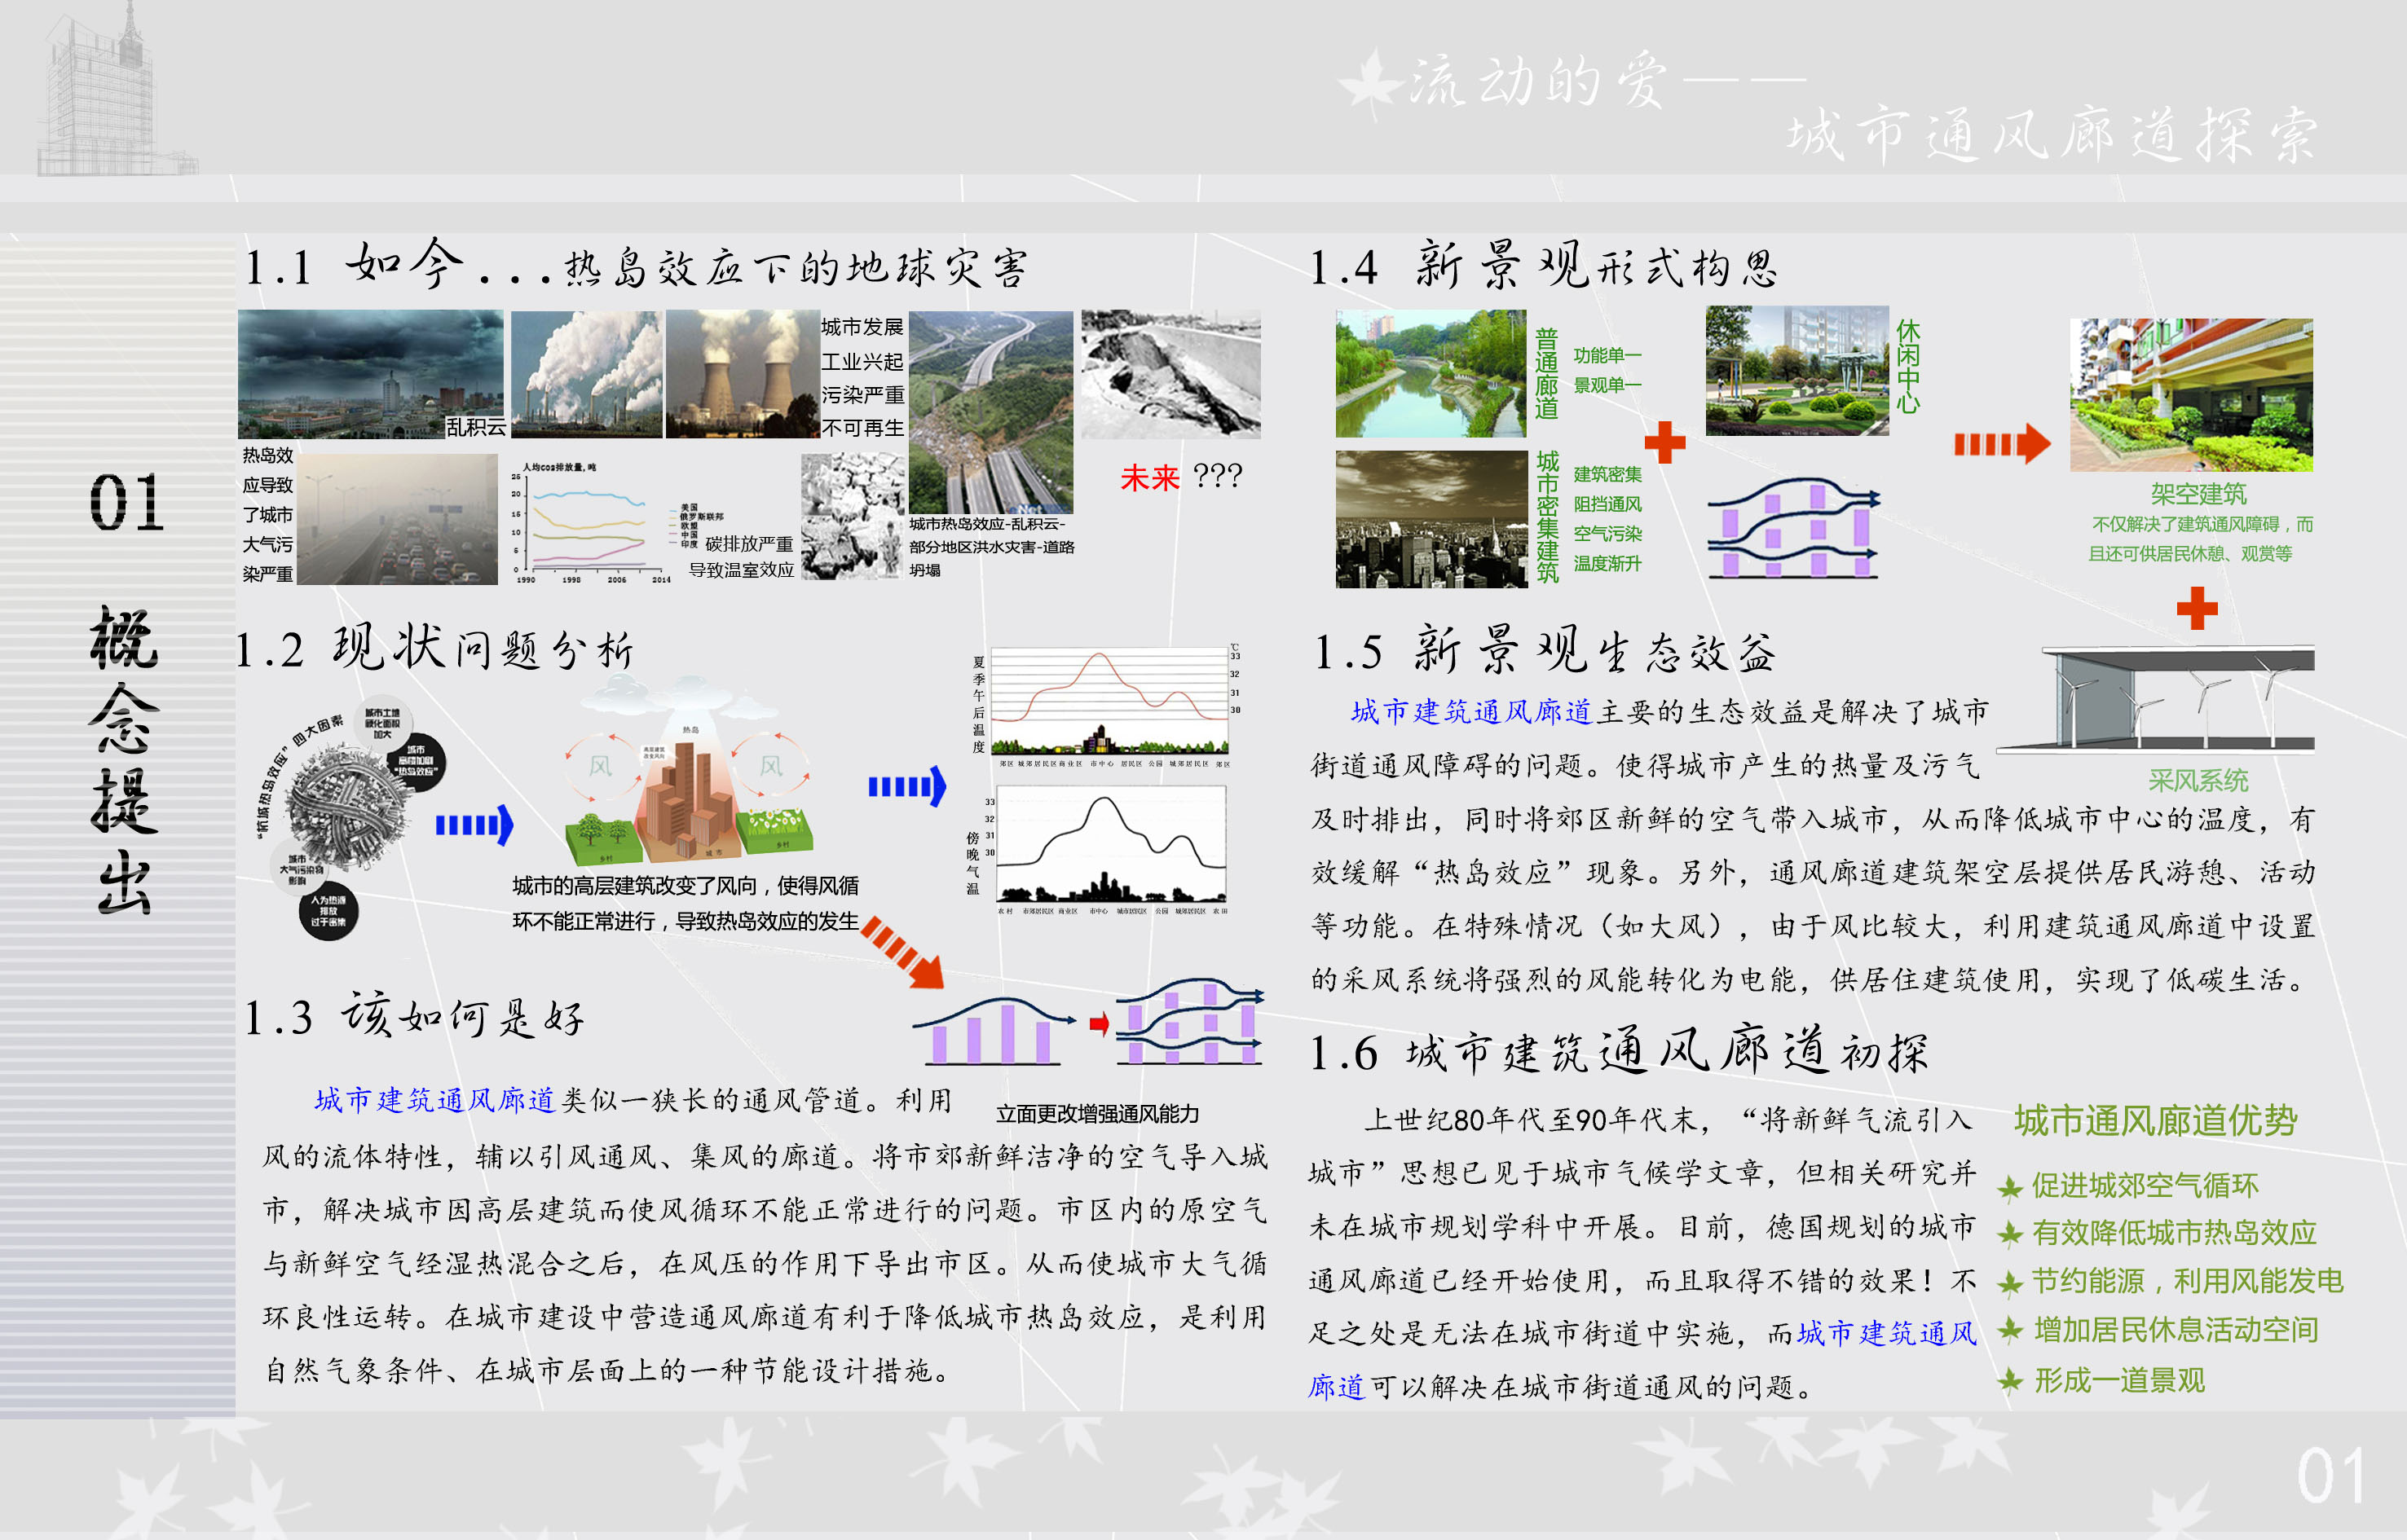Click heading 1.5 新景观生态效益
Viewport: 2407px width, 1540px height.
point(1544,650)
